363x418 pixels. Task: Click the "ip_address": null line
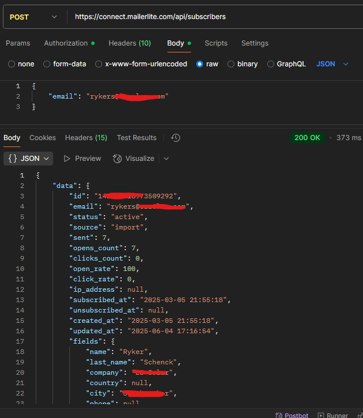pos(108,289)
